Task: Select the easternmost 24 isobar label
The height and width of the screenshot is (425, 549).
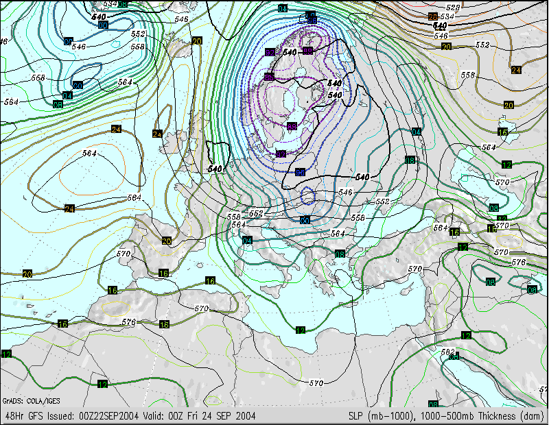Action: (516, 70)
